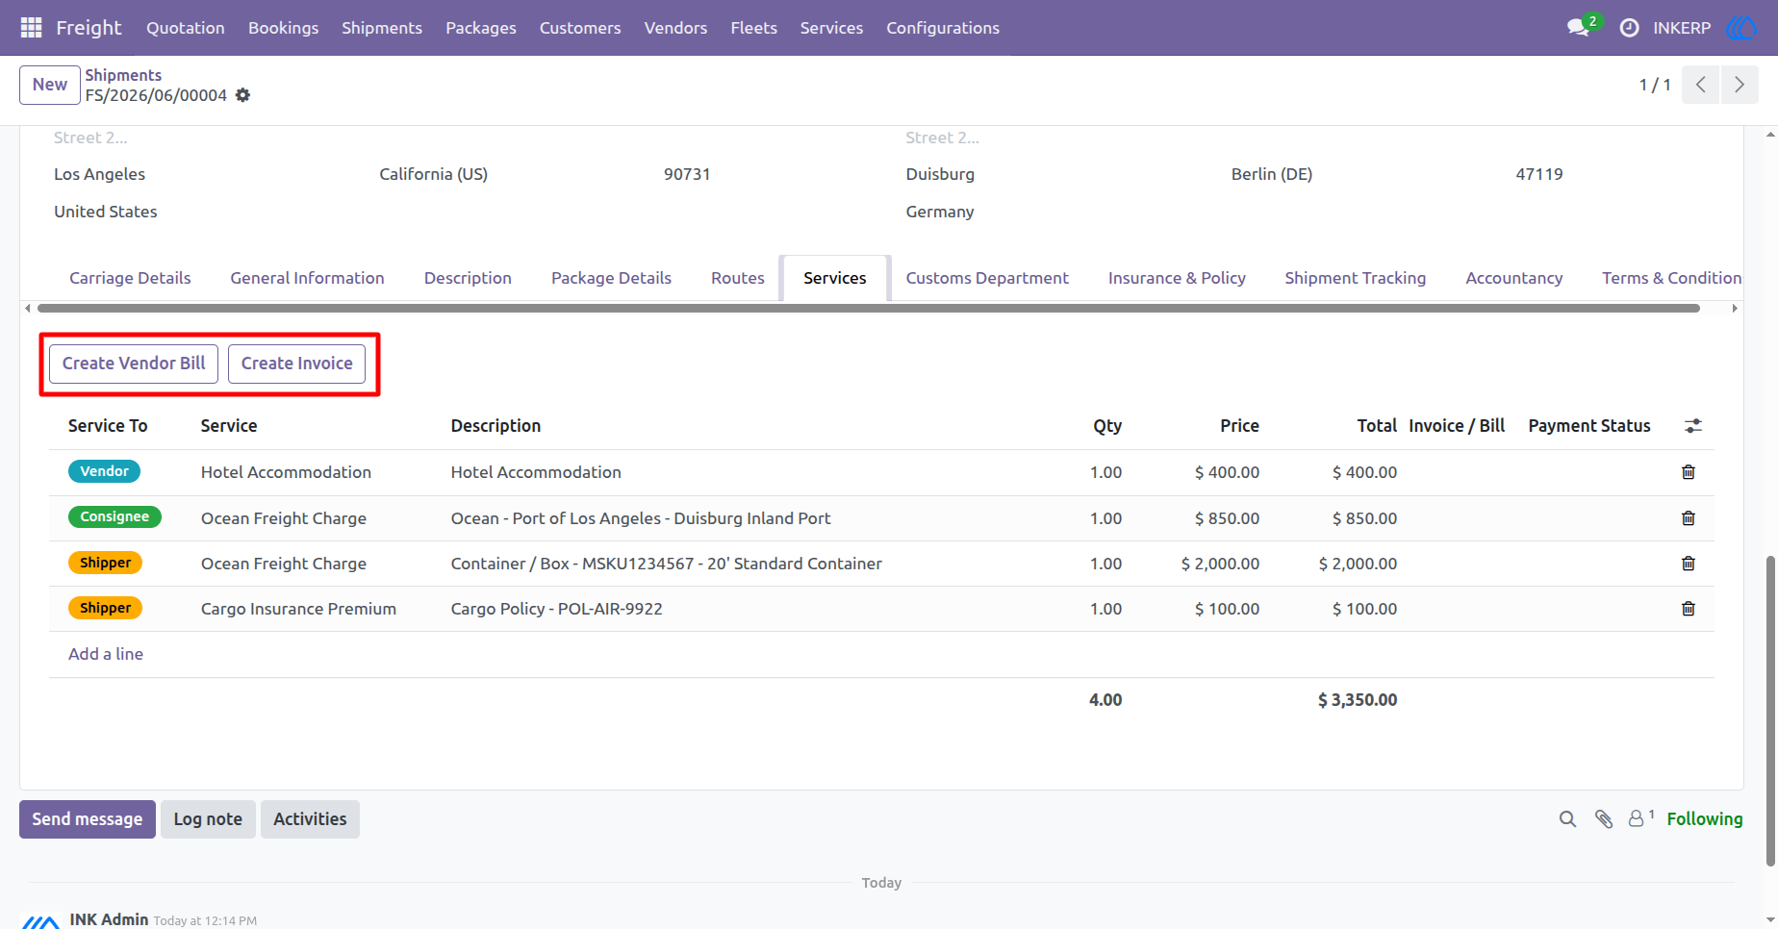
Task: Switch to the Customs Department tab
Action: point(987,278)
